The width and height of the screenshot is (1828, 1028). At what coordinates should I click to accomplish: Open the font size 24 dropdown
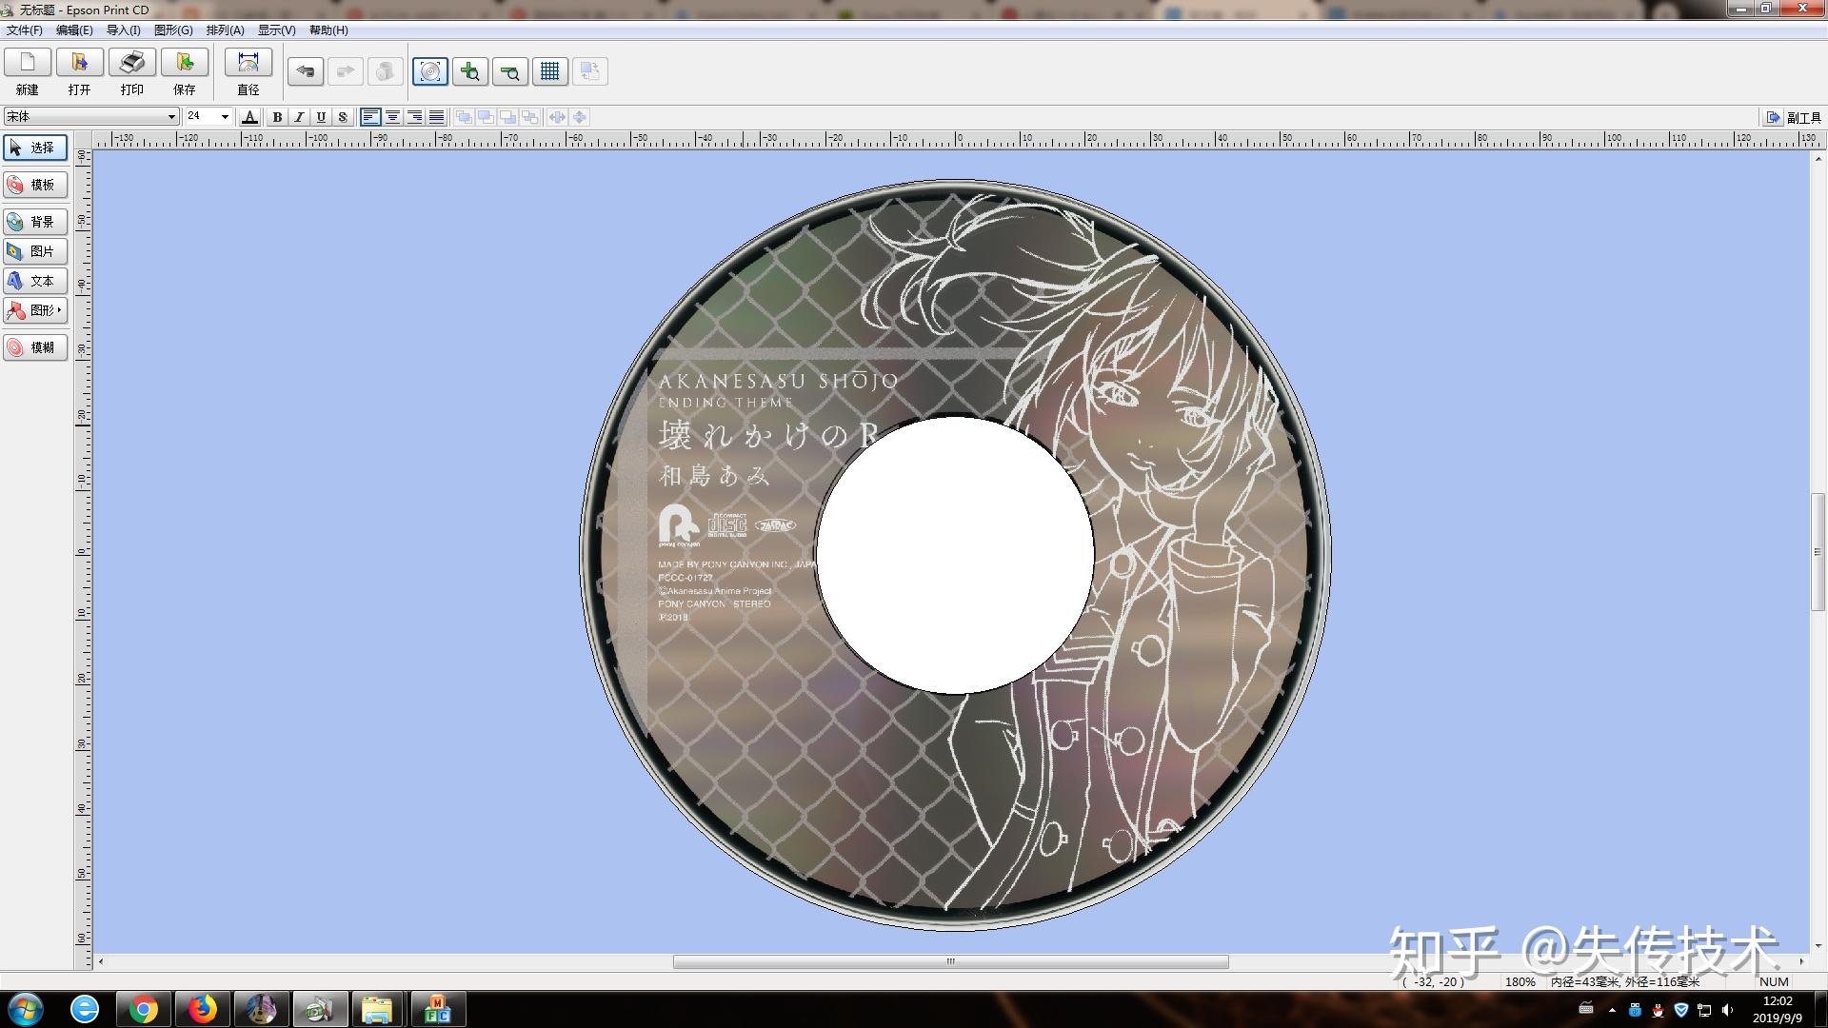225,117
